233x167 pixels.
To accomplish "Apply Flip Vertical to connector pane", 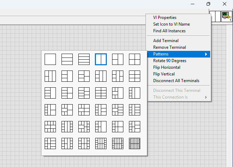I will coord(179,74).
